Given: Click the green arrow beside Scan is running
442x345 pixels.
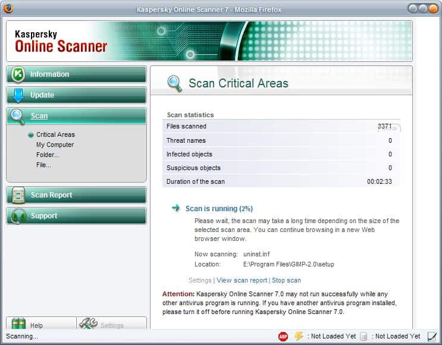Looking at the screenshot, I should 176,208.
